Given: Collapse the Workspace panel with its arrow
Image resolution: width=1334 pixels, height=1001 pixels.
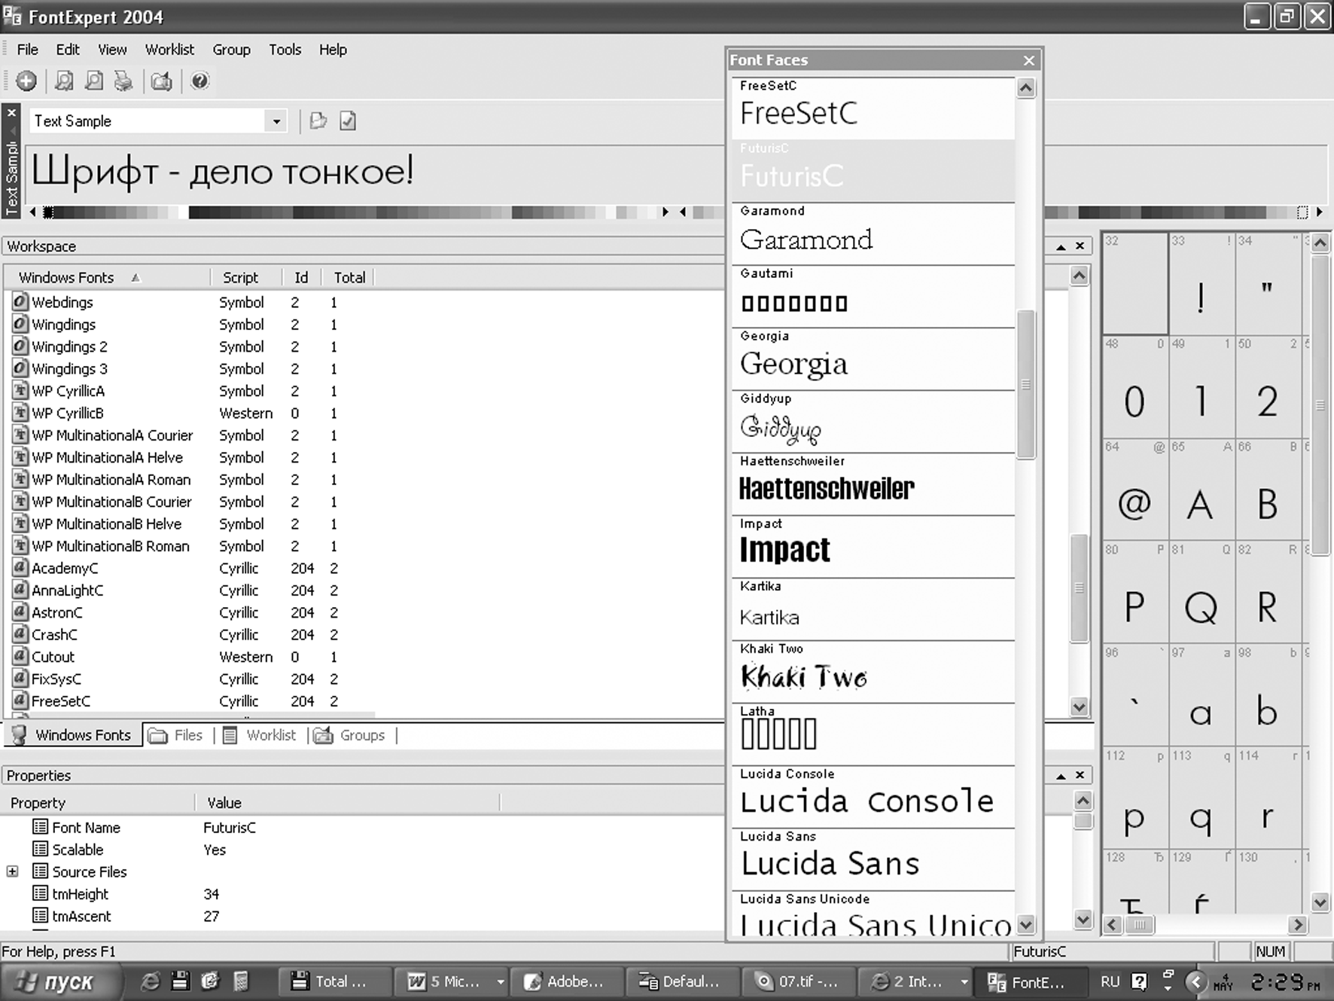Looking at the screenshot, I should pyautogui.click(x=1061, y=246).
